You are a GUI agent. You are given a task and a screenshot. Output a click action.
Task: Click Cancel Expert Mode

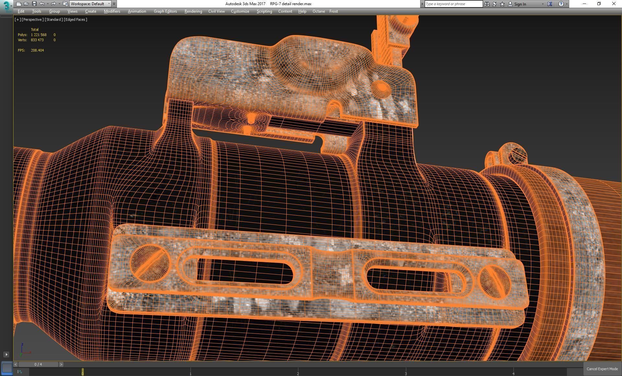602,369
